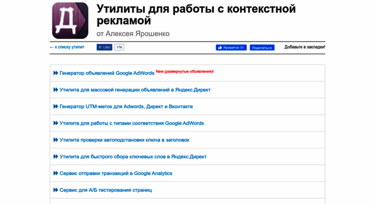375x204 pixels.
Task: Click double-arrow icon beside 'типами соответствия Google AdWords'
Action: (56, 123)
